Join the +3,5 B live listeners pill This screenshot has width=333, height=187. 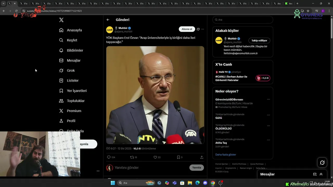point(263,78)
